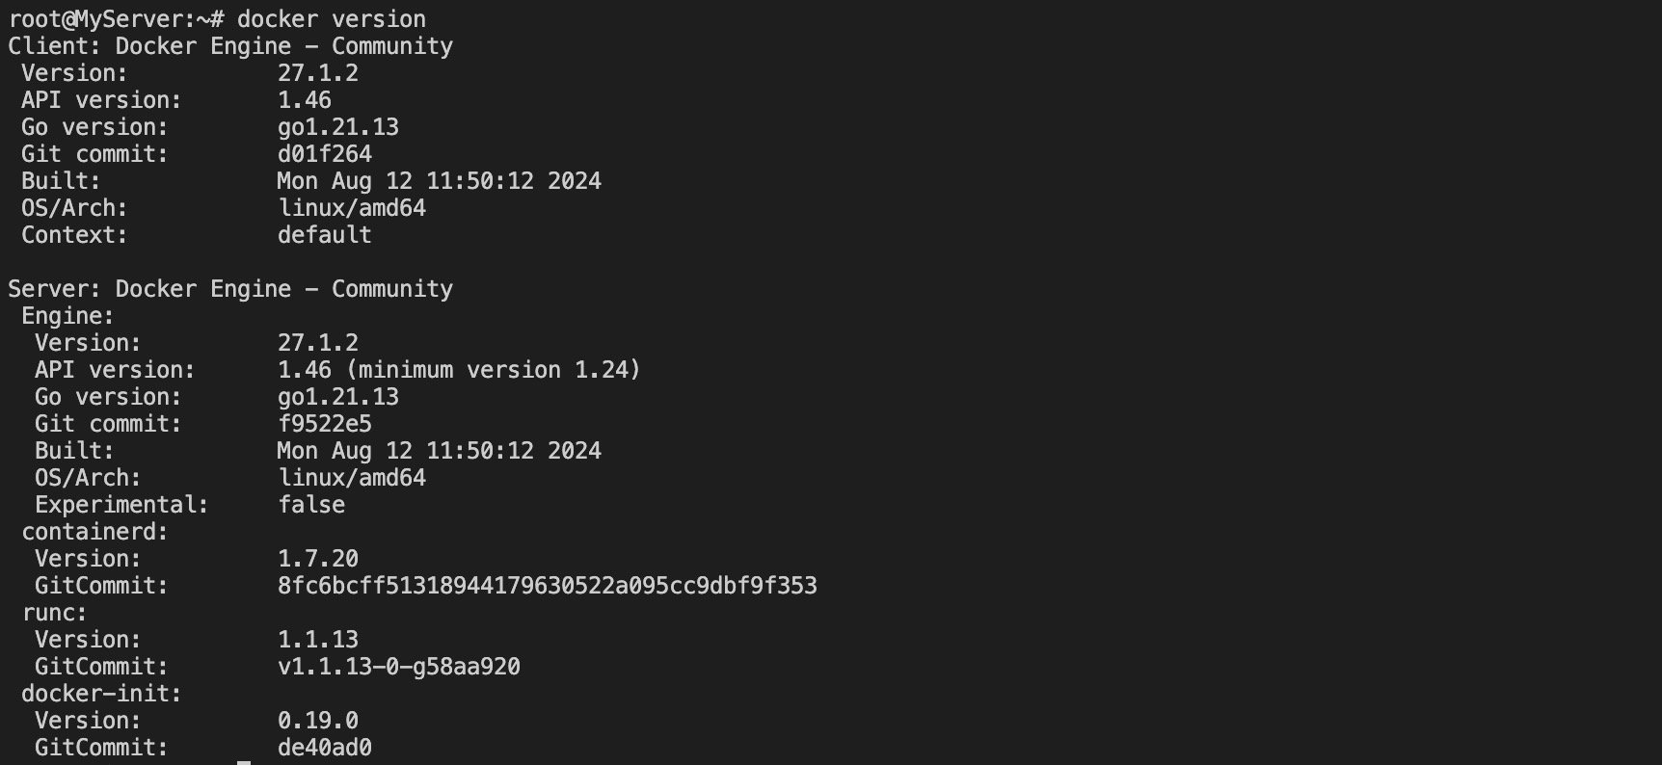The image size is (1662, 765).
Task: Click client API version 1.46
Action: click(x=305, y=100)
